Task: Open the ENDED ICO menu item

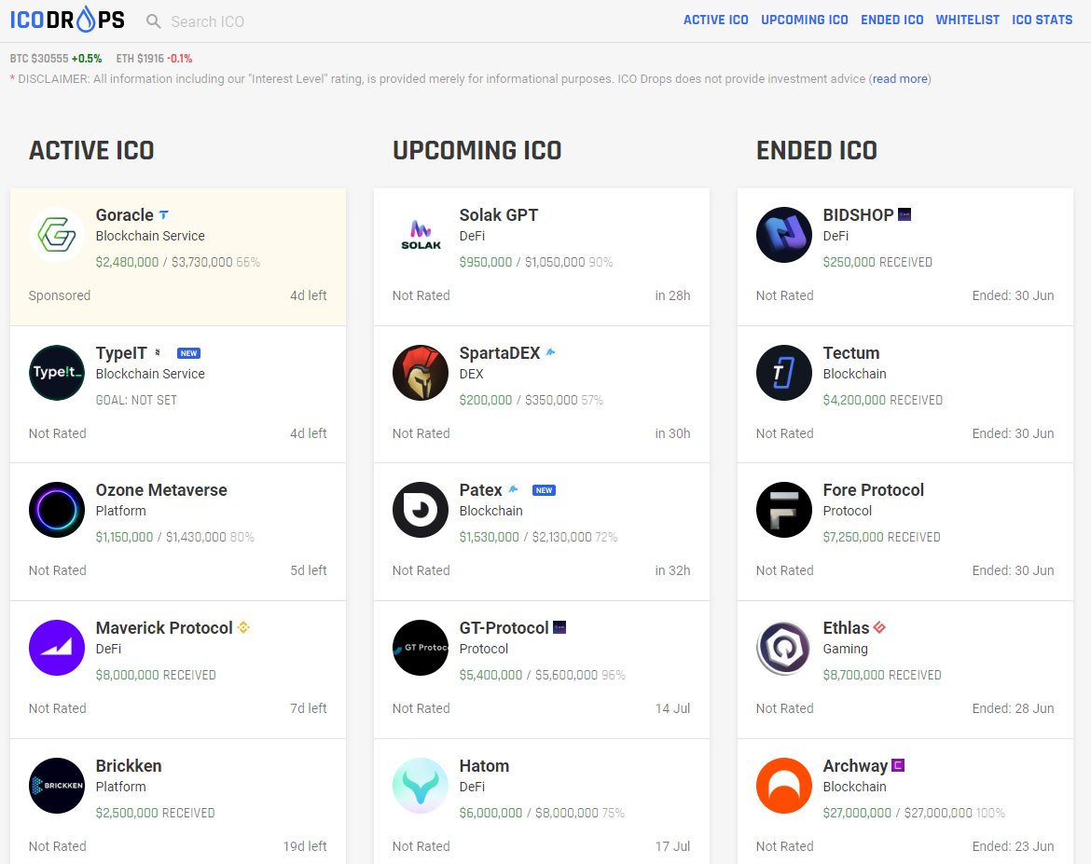Action: (892, 21)
